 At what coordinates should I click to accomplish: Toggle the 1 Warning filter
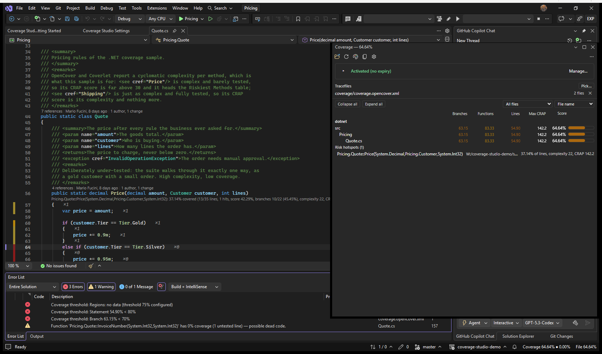[x=101, y=287]
